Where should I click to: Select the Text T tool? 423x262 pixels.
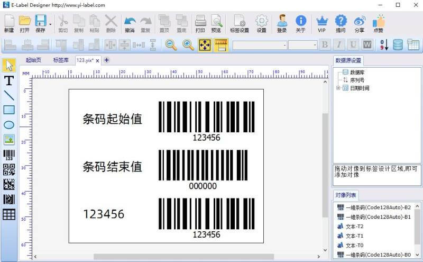pos(9,80)
